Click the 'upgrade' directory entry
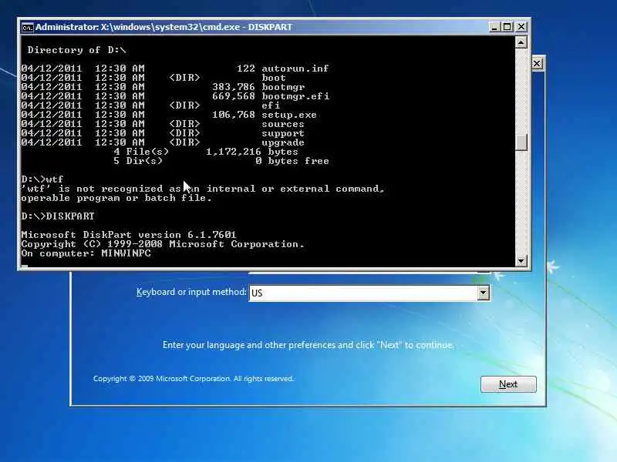 (x=283, y=142)
